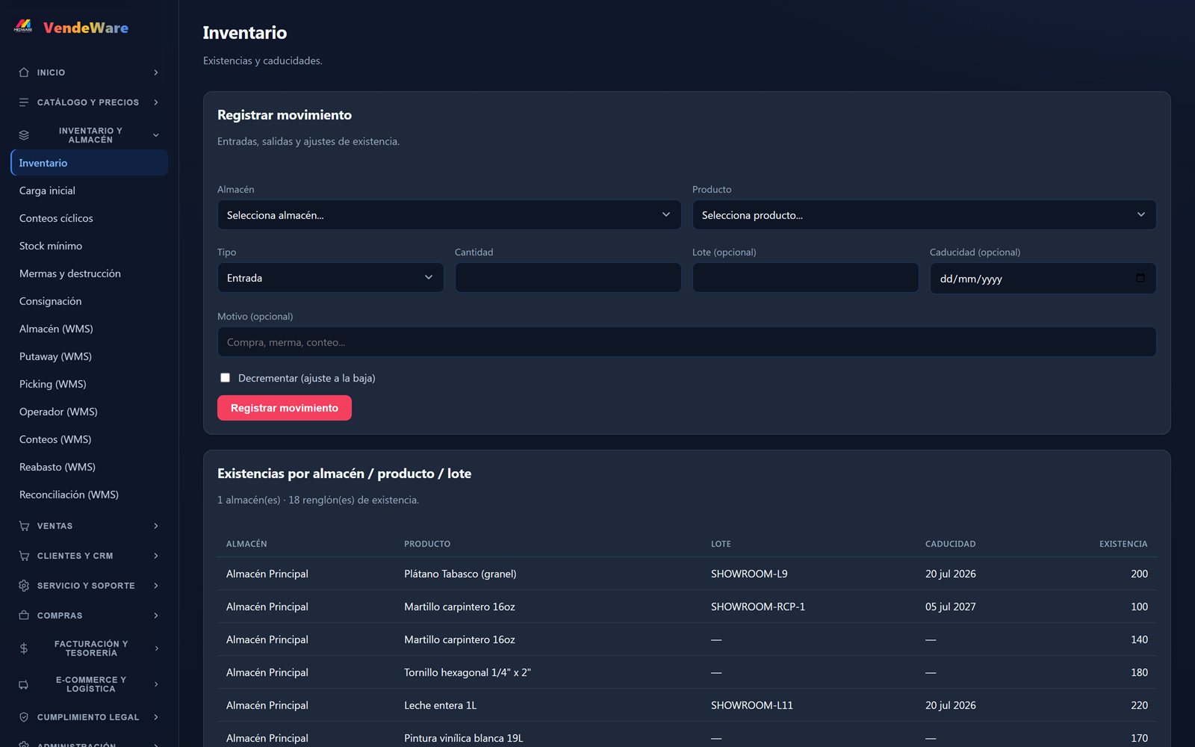
Task: Open Mermas y destrucción
Action: point(89,273)
